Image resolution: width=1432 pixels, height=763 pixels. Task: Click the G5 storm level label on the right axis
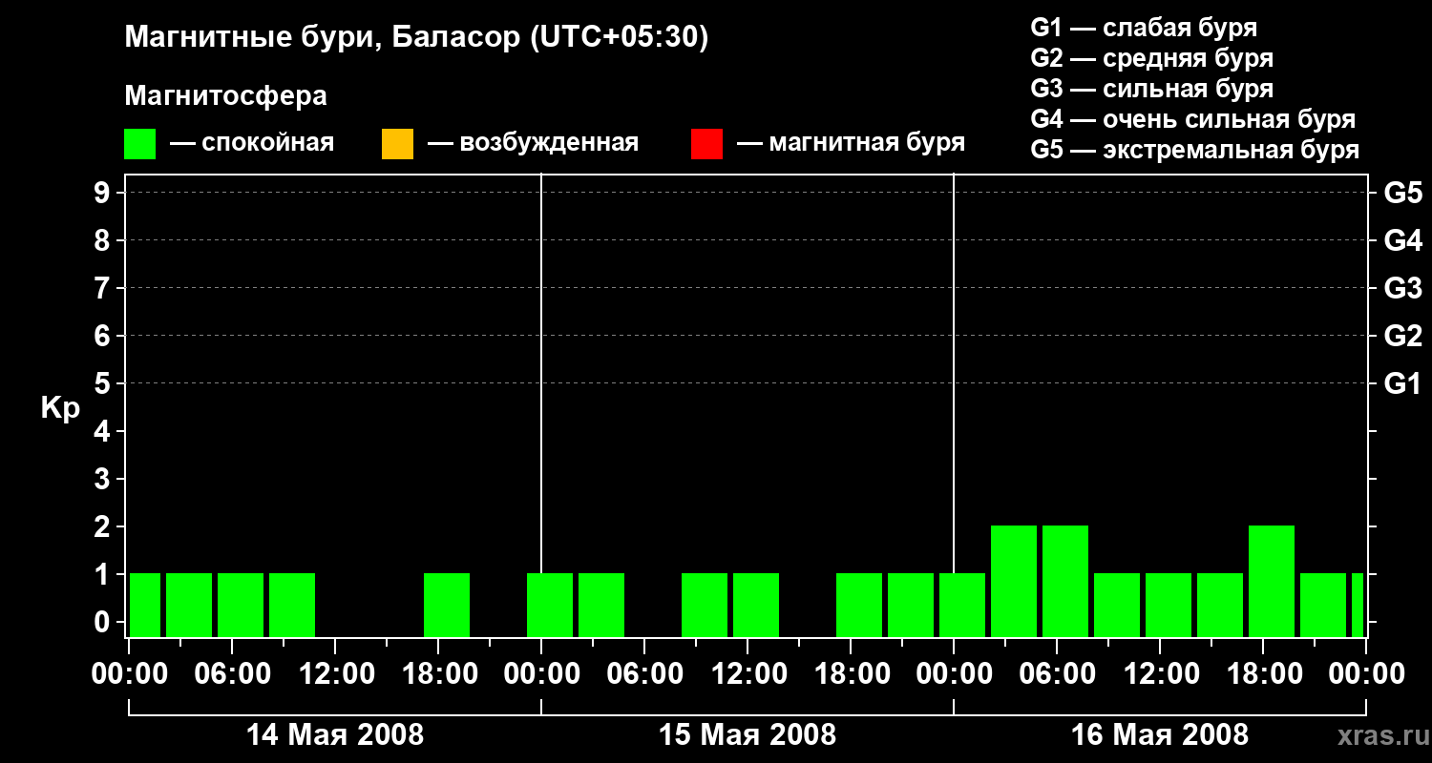(x=1402, y=193)
